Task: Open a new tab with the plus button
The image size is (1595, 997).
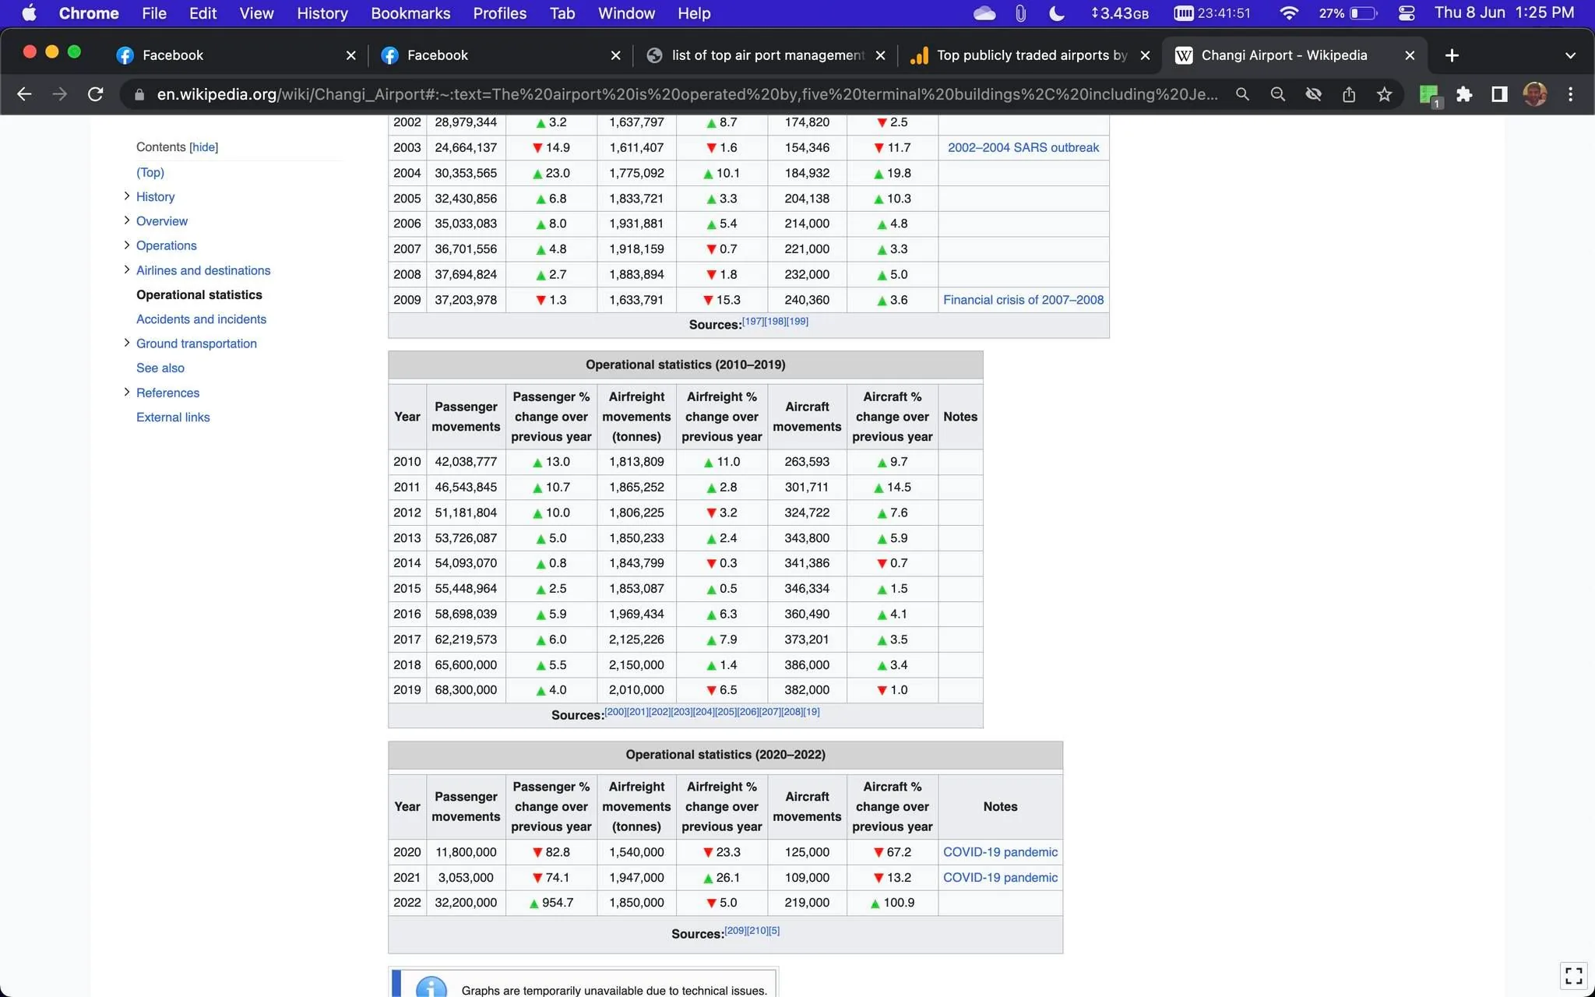Action: 1452,55
